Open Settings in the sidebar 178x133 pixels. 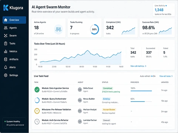(14, 75)
